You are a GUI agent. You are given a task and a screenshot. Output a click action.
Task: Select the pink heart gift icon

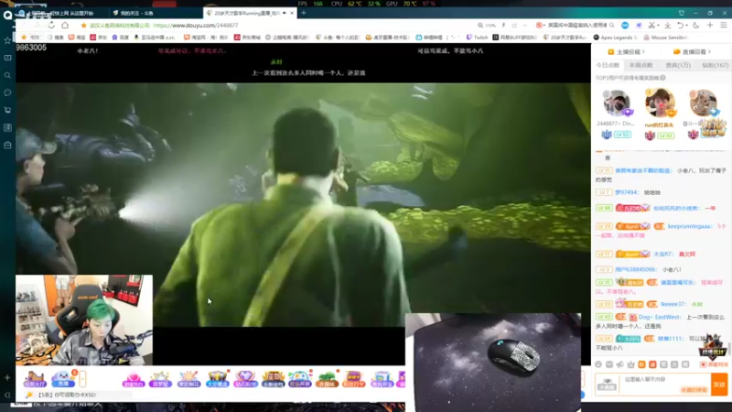133,379
